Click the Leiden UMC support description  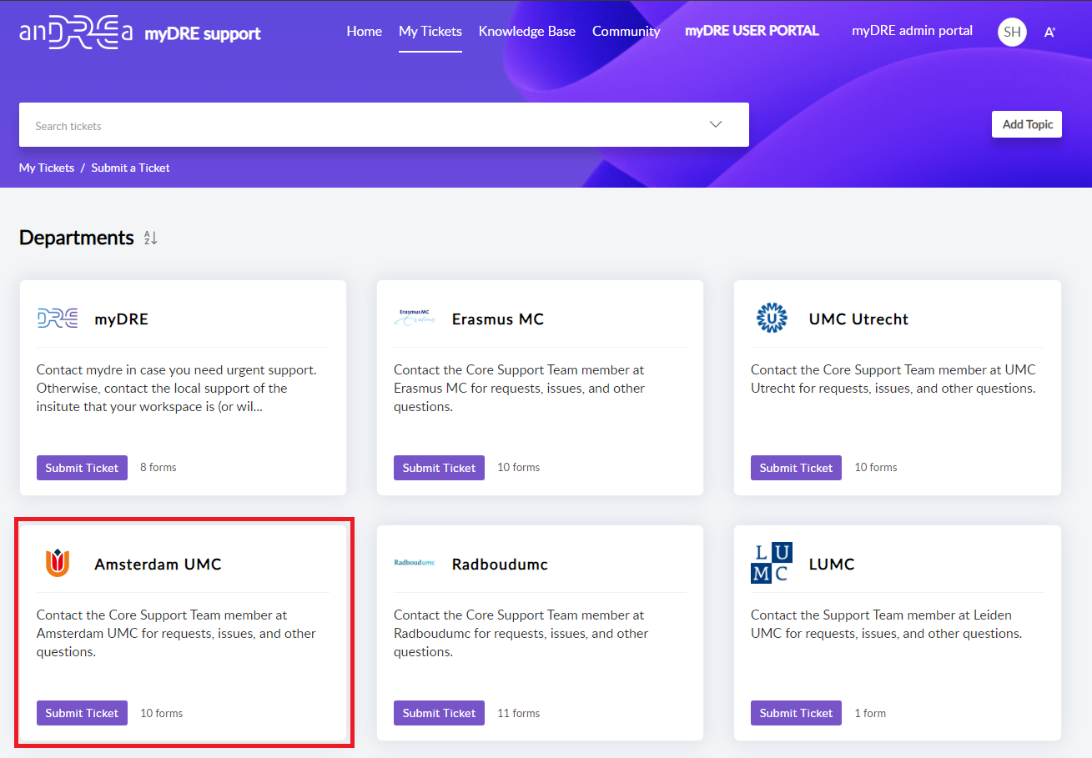[x=886, y=624]
